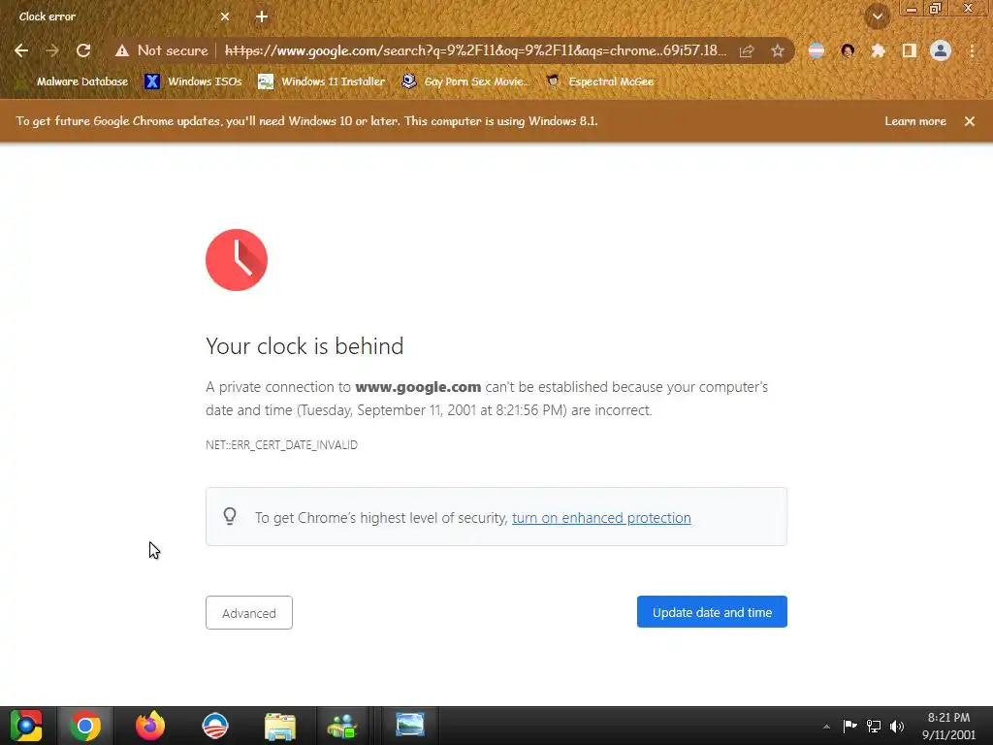Click Learn more in update infobar
Screen dimensions: 993x745
pyautogui.click(x=915, y=121)
